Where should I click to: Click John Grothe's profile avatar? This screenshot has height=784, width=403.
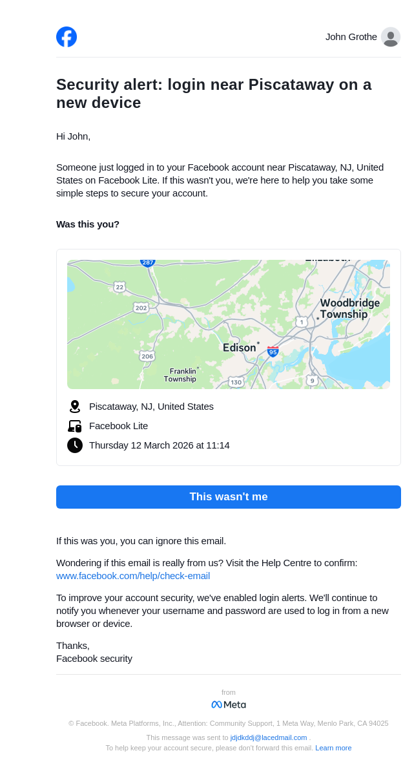point(390,37)
